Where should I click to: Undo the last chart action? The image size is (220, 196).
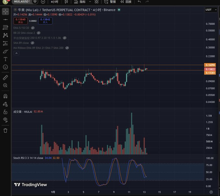coord(139,2)
